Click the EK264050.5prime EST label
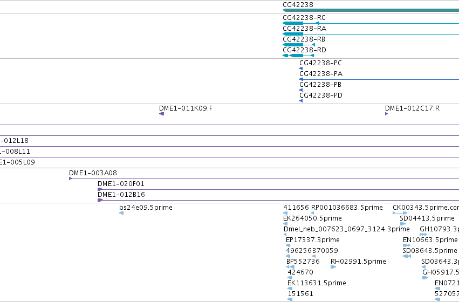This screenshot has height=302, width=459. pyautogui.click(x=312, y=218)
